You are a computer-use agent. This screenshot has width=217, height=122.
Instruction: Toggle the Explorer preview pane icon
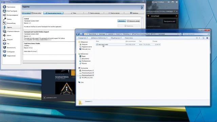203,38
